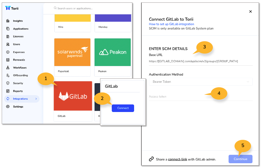Click the search magnifier icon
The image size is (261, 168).
point(55,8)
